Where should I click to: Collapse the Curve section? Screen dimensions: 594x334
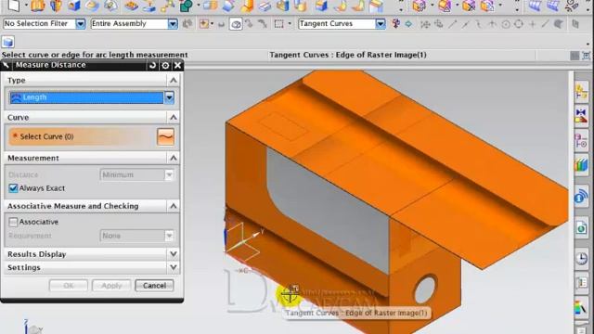174,118
